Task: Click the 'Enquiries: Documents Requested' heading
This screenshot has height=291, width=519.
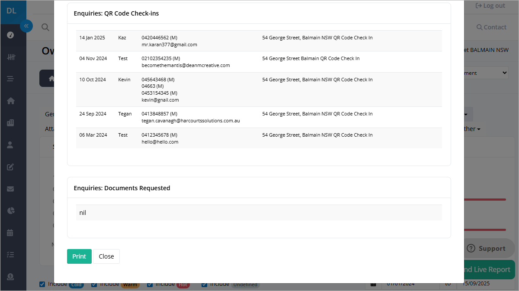Action: tap(122, 188)
